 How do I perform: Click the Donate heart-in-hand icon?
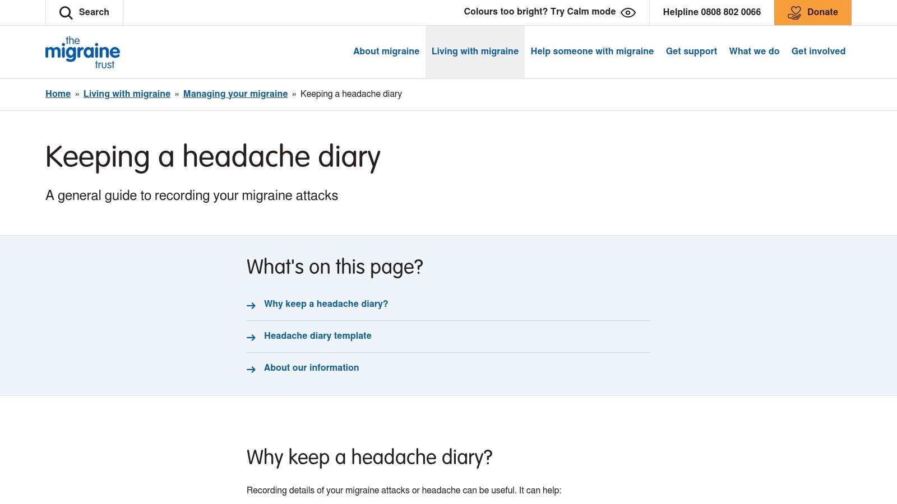794,12
